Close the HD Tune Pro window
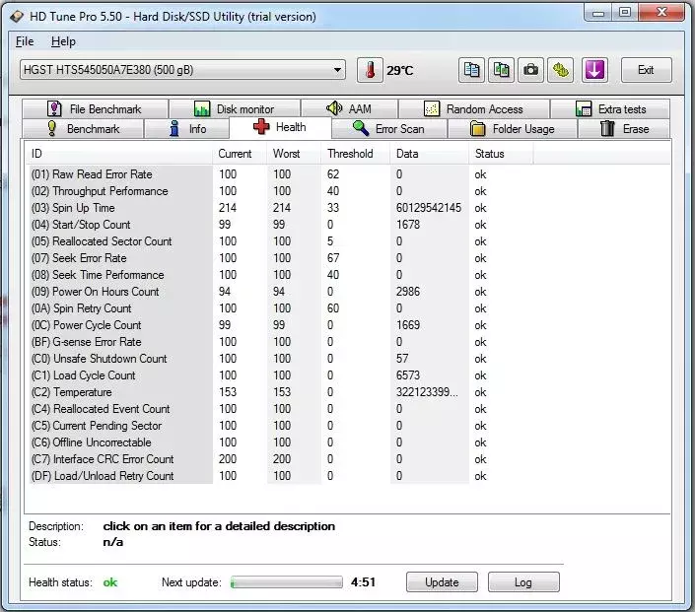 661,13
